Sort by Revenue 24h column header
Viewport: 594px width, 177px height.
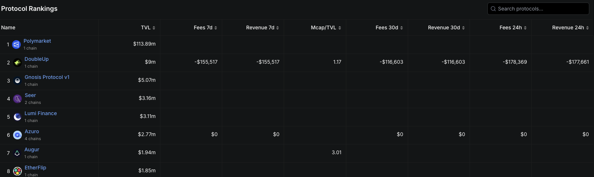click(x=570, y=28)
